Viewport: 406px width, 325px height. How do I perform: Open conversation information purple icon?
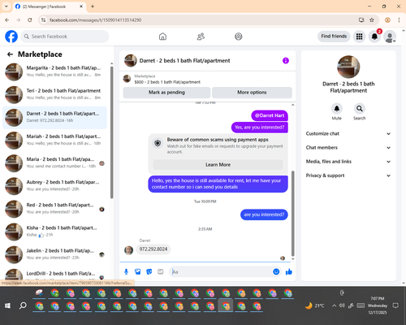(x=286, y=61)
